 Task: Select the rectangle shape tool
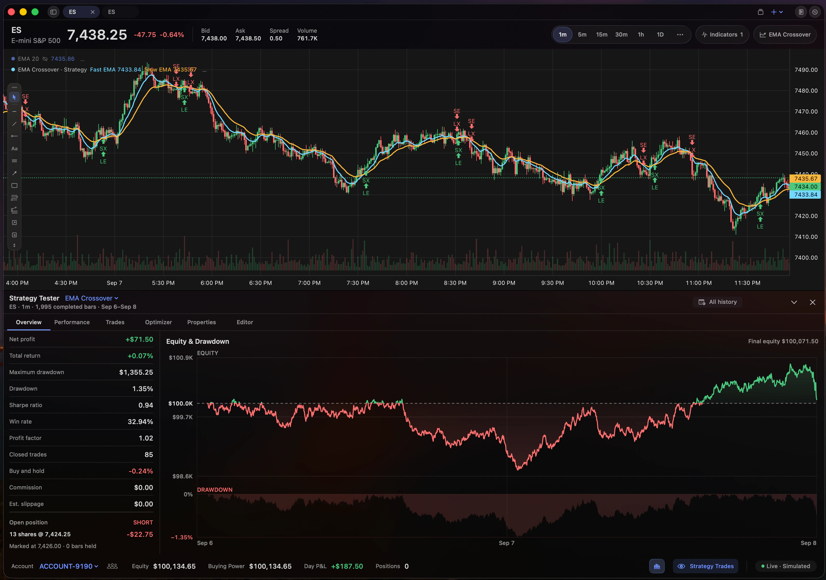[14, 186]
